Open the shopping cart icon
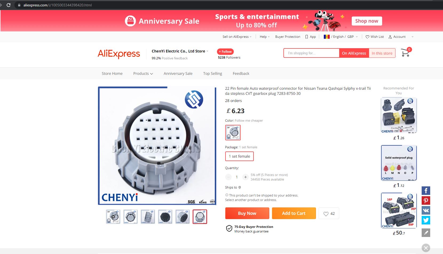The height and width of the screenshot is (254, 443). [405, 53]
